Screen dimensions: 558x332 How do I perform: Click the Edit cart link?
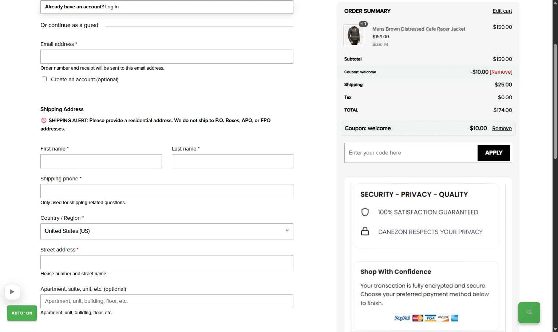coord(502,11)
